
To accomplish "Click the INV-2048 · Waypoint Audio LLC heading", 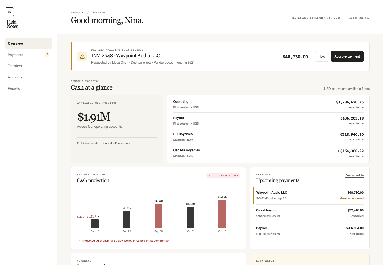I will tap(126, 56).
